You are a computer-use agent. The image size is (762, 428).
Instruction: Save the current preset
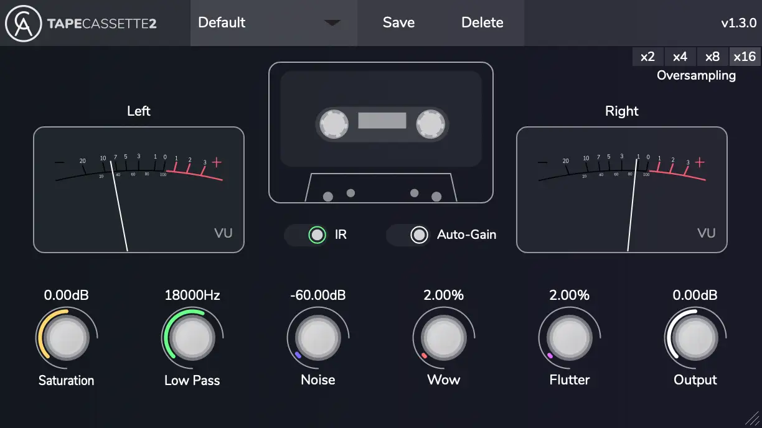click(x=398, y=23)
